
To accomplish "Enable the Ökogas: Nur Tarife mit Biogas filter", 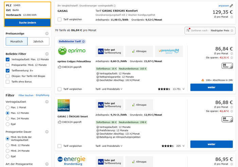I will [8, 76].
